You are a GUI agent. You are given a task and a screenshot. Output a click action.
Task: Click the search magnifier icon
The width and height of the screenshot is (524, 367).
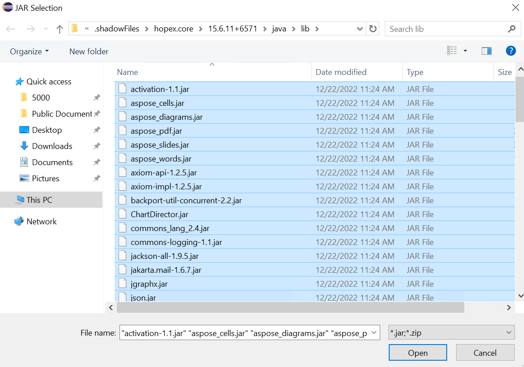511,29
